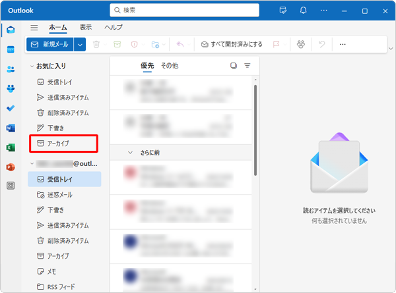Open the notifications bell icon
396x293 pixels.
[304, 11]
